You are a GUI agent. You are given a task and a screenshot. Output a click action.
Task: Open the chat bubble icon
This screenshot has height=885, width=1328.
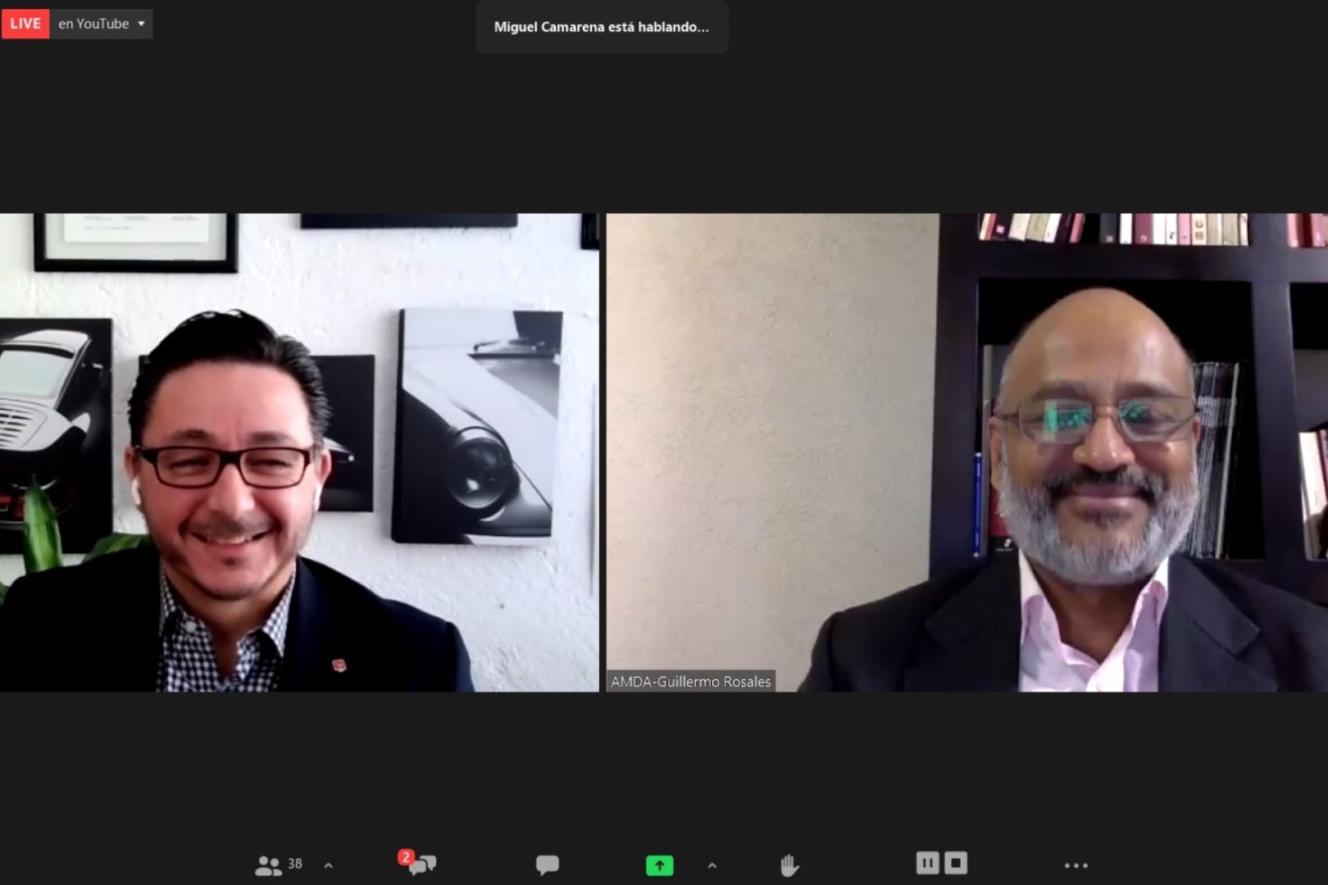tap(547, 865)
